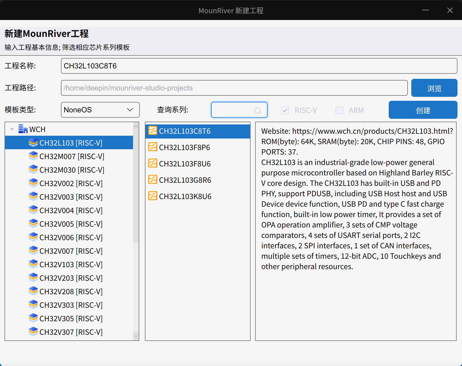Image resolution: width=462 pixels, height=366 pixels.
Task: Click the CH32V307 [RISC-V] series icon
Action: click(x=33, y=332)
